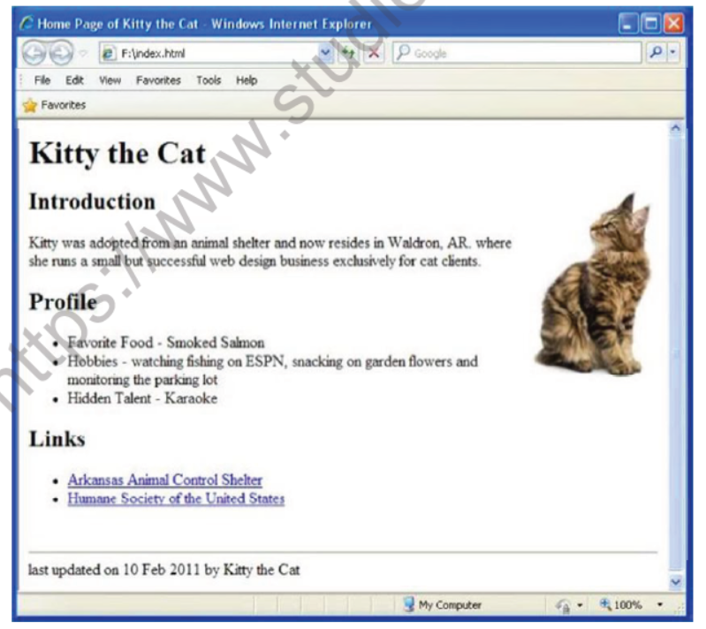The image size is (706, 629).
Task: Click the last updated on 10 Feb 2011 text
Action: tap(163, 570)
